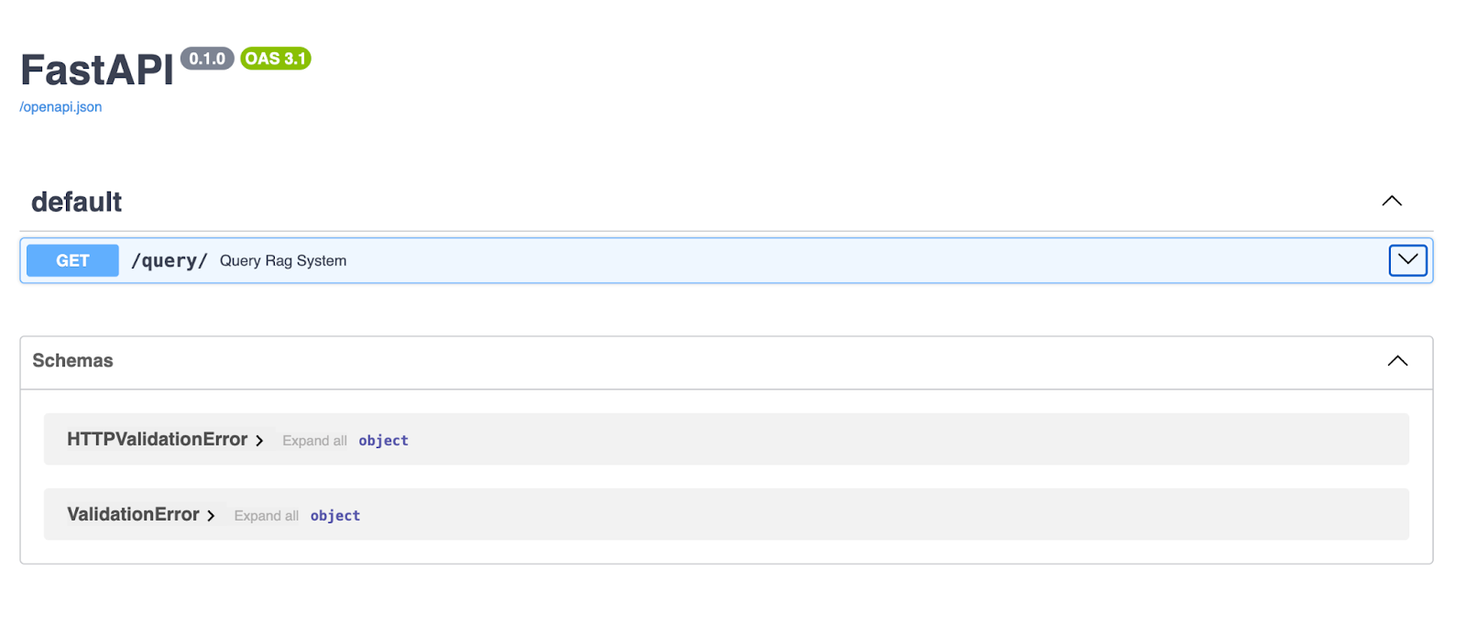Click Expand all next to HTTPValidationError
1466x625 pixels.
(x=314, y=441)
